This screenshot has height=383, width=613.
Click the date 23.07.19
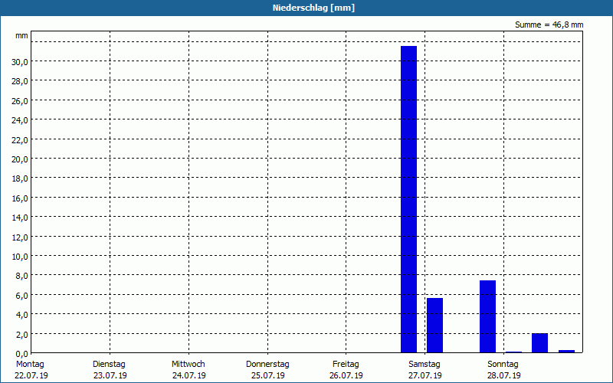coord(110,375)
